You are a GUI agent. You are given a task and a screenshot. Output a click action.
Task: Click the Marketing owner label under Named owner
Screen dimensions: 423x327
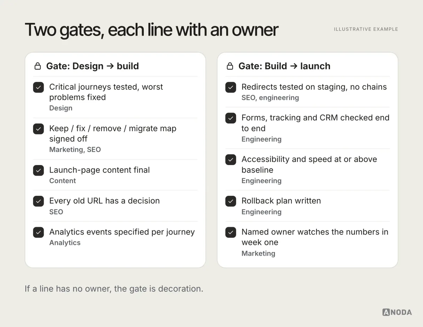pyautogui.click(x=258, y=254)
